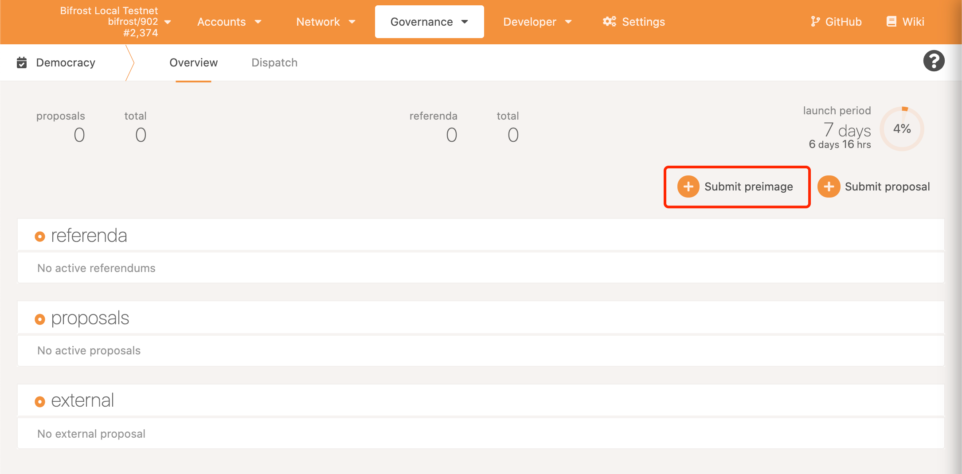The width and height of the screenshot is (962, 474).
Task: Click the '7 days' launch period value
Action: point(847,130)
